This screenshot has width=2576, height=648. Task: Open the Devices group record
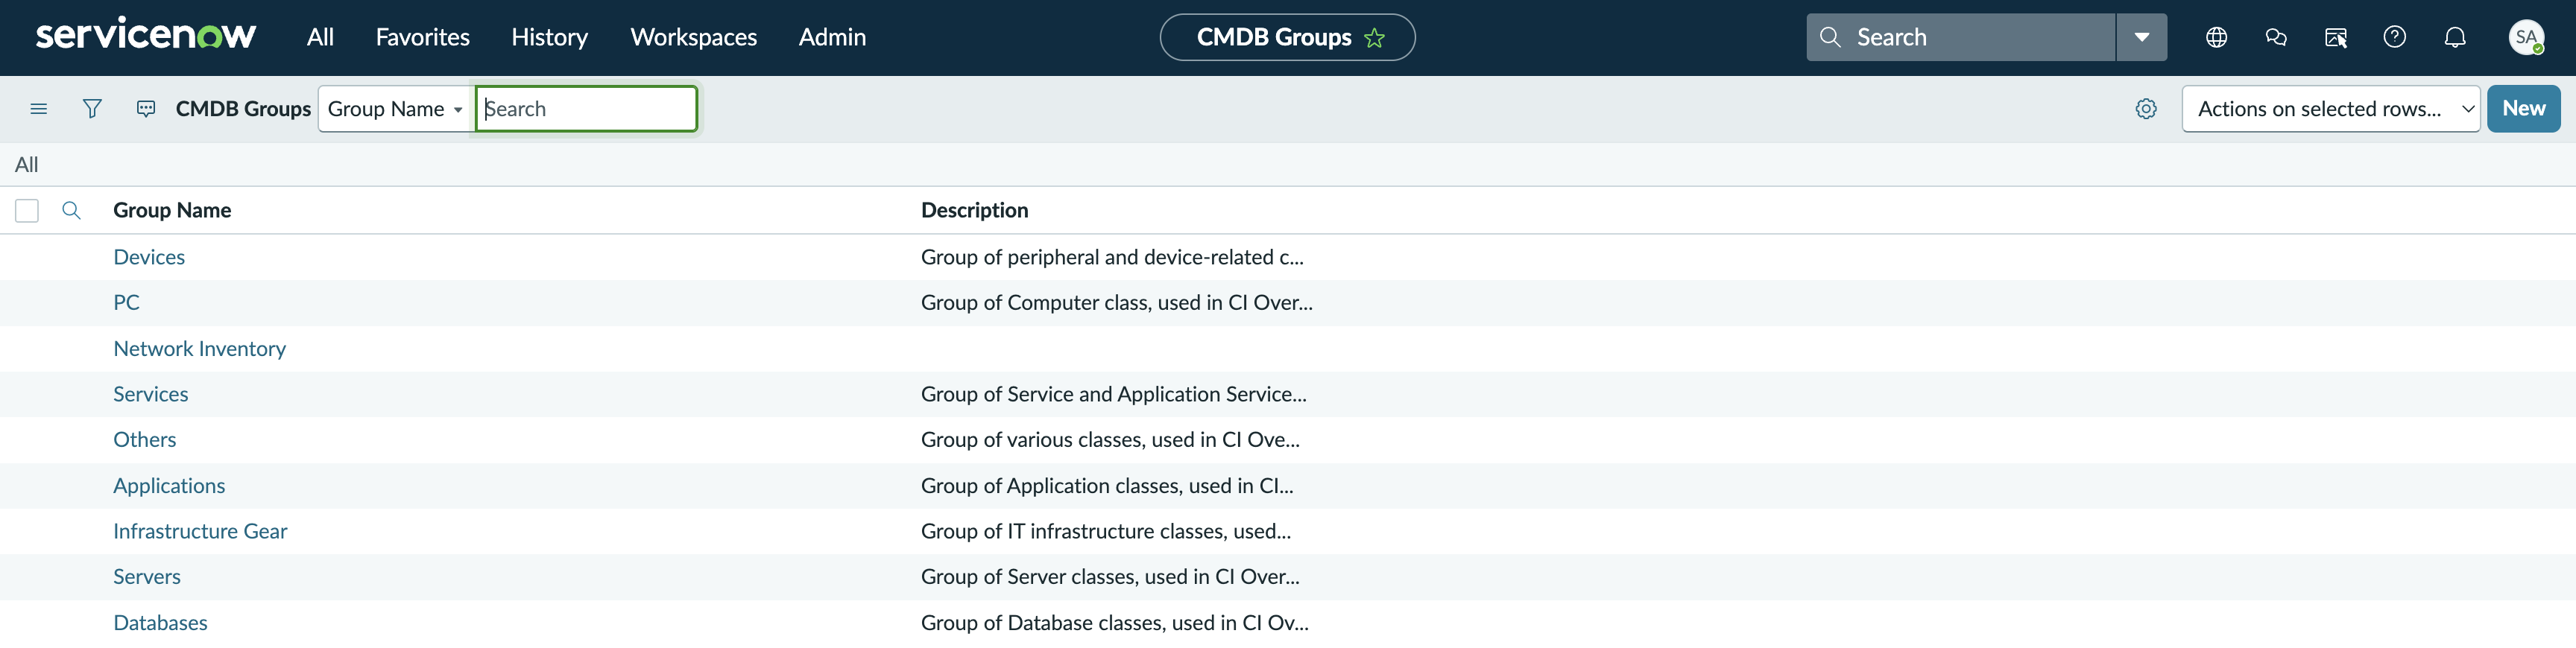pyautogui.click(x=149, y=257)
